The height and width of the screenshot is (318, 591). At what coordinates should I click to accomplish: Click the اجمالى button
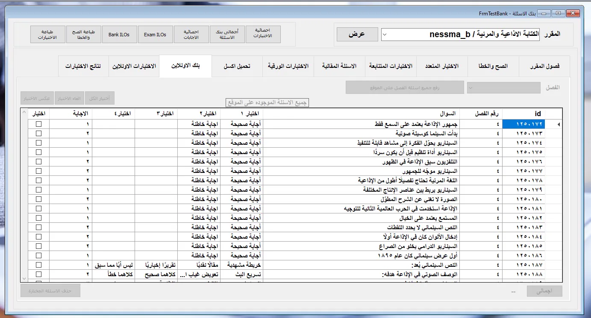click(544, 291)
